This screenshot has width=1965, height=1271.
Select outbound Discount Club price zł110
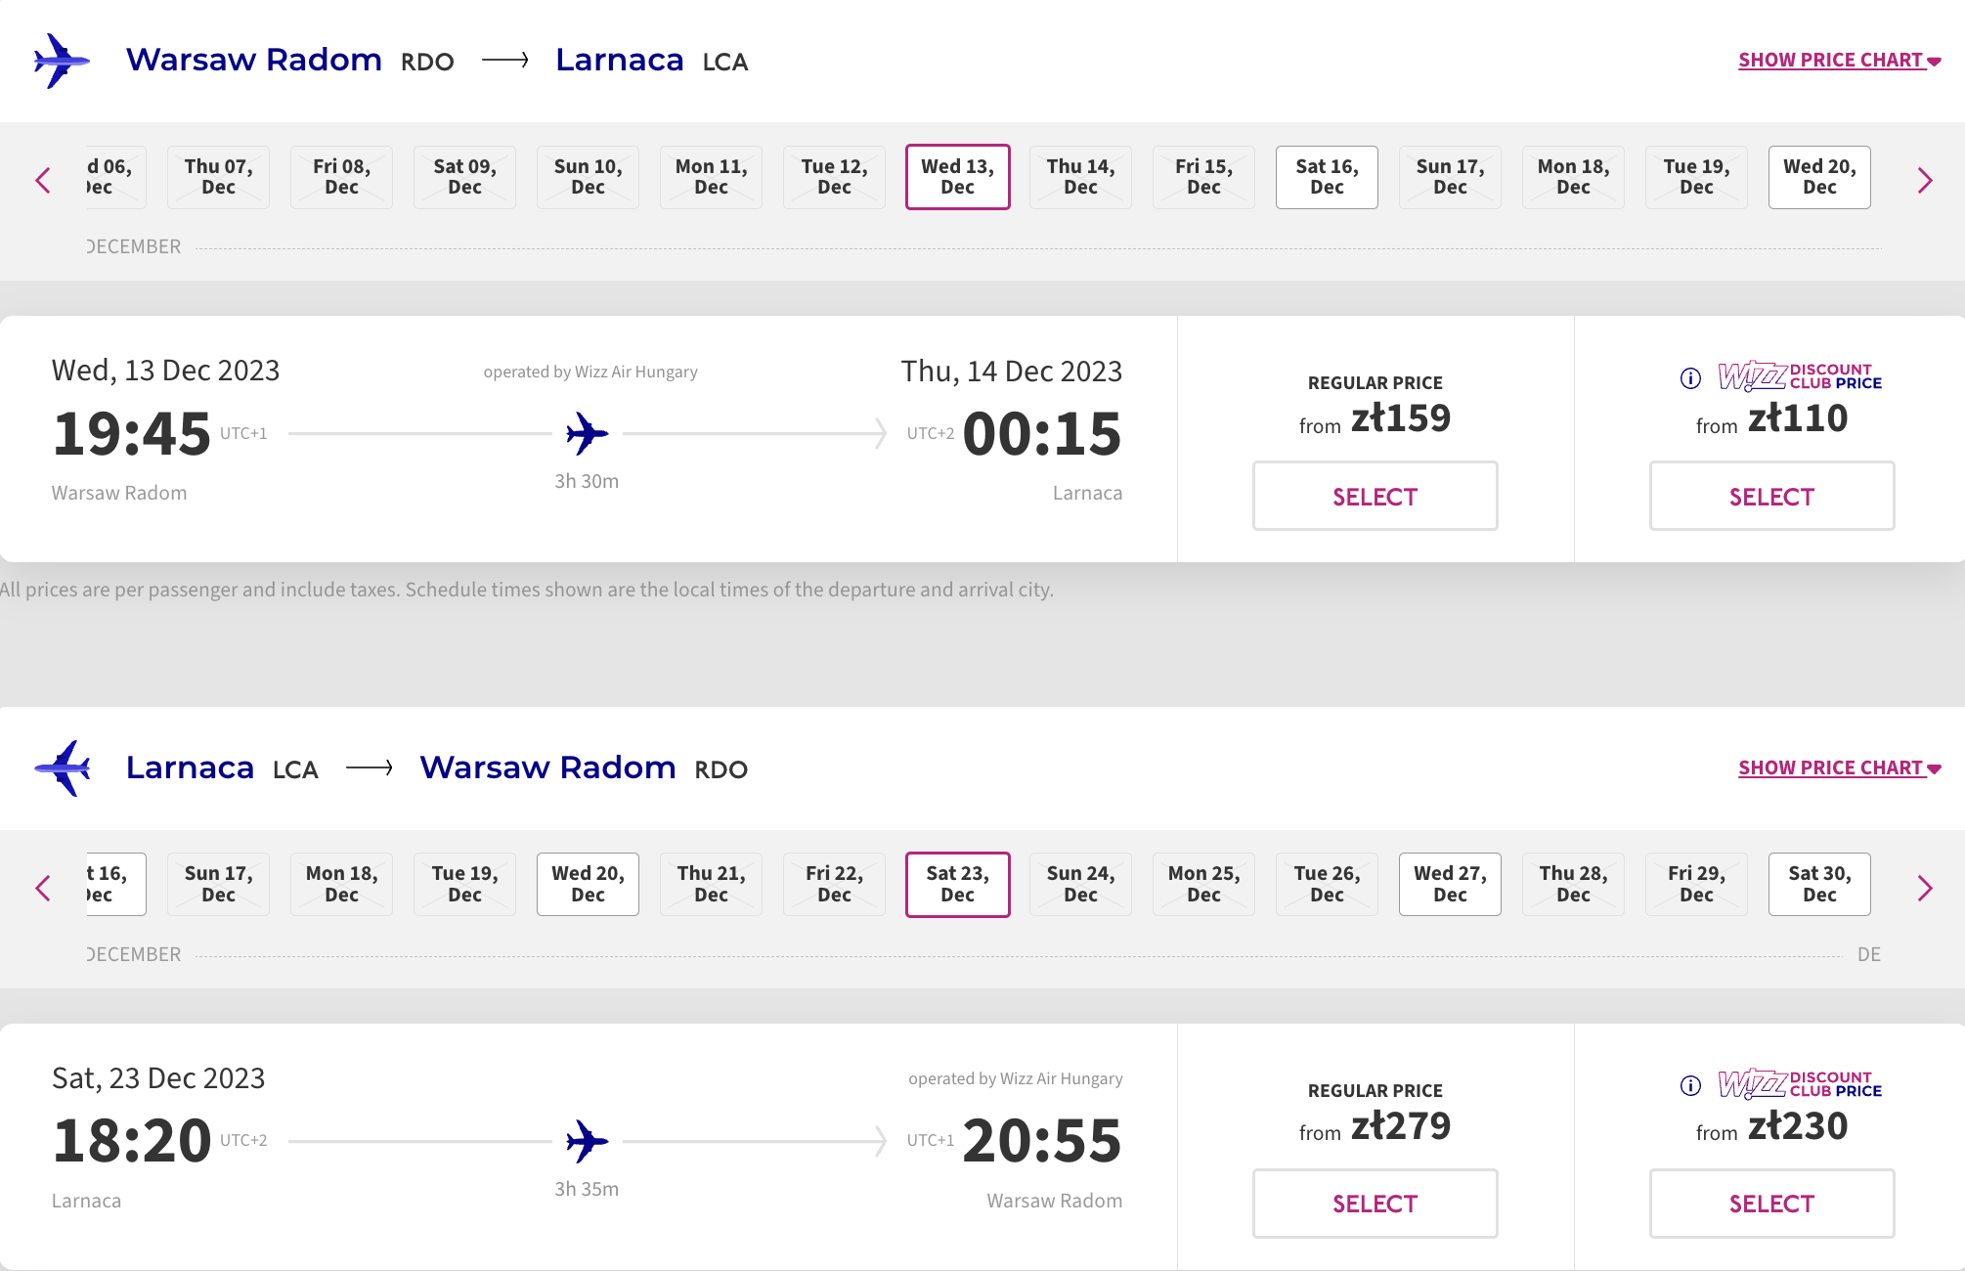[x=1771, y=496]
